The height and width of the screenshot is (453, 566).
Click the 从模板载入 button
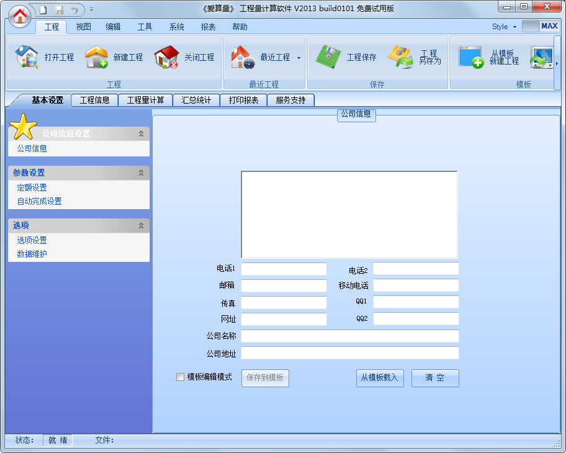pyautogui.click(x=380, y=378)
